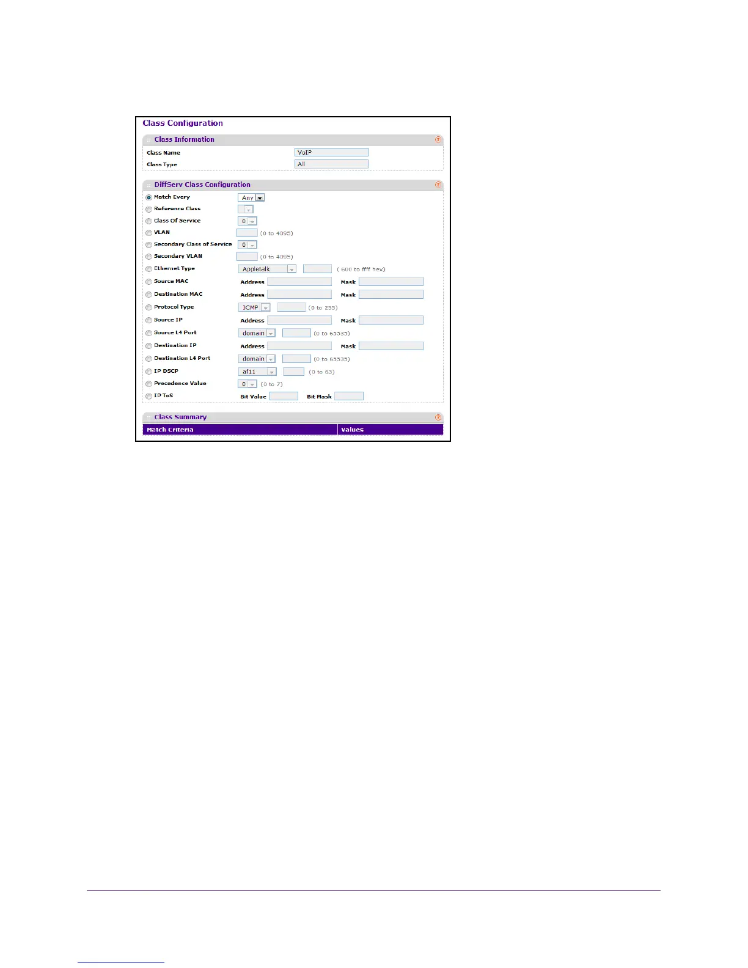This screenshot has height=968, width=748.
Task: Select the Source L4 Port radio button
Action: click(x=148, y=333)
